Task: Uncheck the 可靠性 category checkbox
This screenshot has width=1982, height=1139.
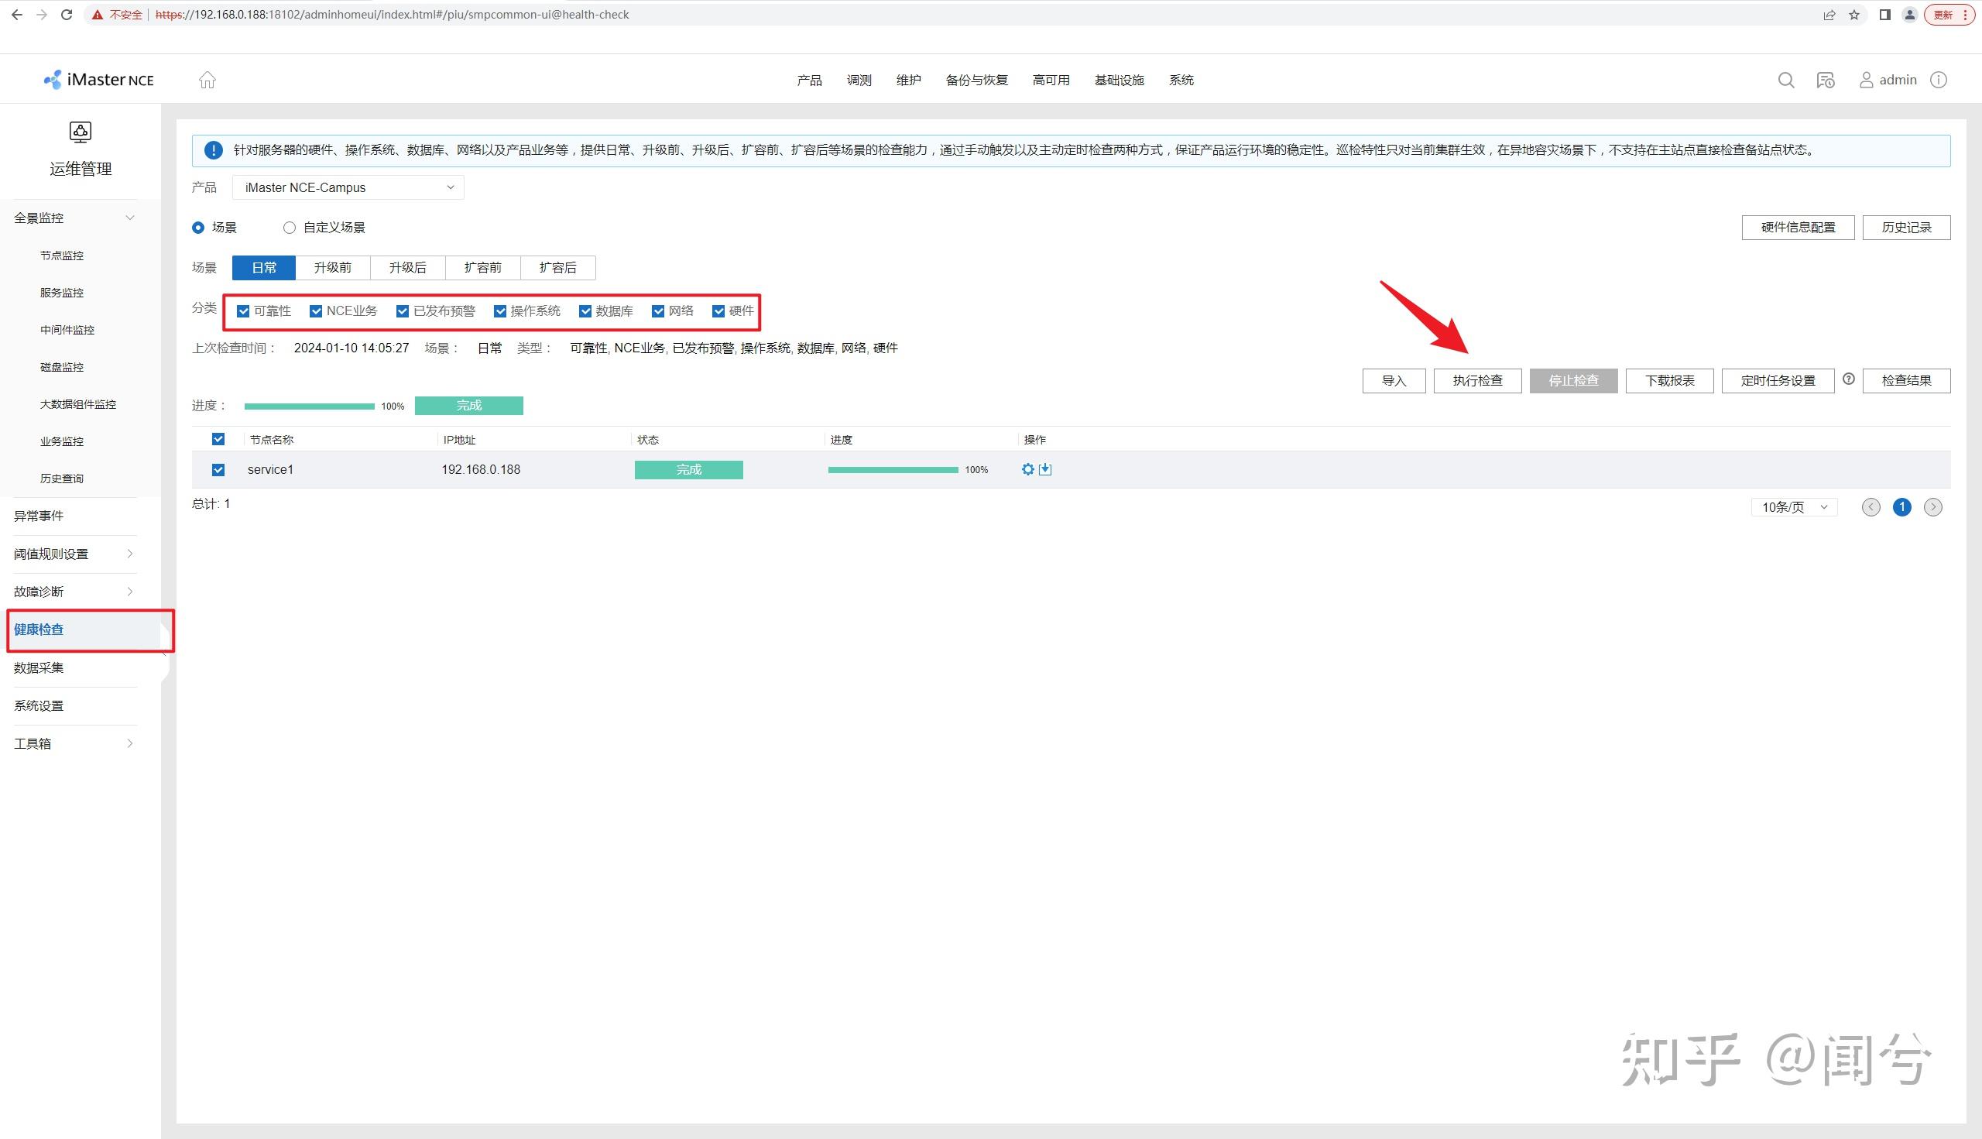Action: [243, 311]
